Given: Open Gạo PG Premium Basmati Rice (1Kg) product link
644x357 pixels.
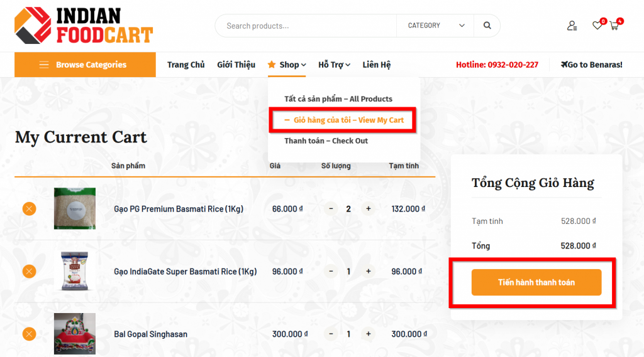Looking at the screenshot, I should tap(179, 209).
